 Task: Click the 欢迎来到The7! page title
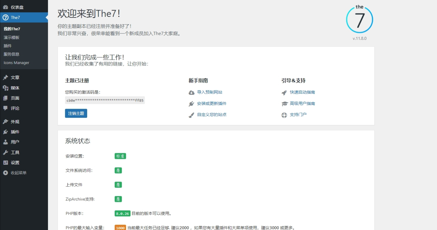[89, 13]
